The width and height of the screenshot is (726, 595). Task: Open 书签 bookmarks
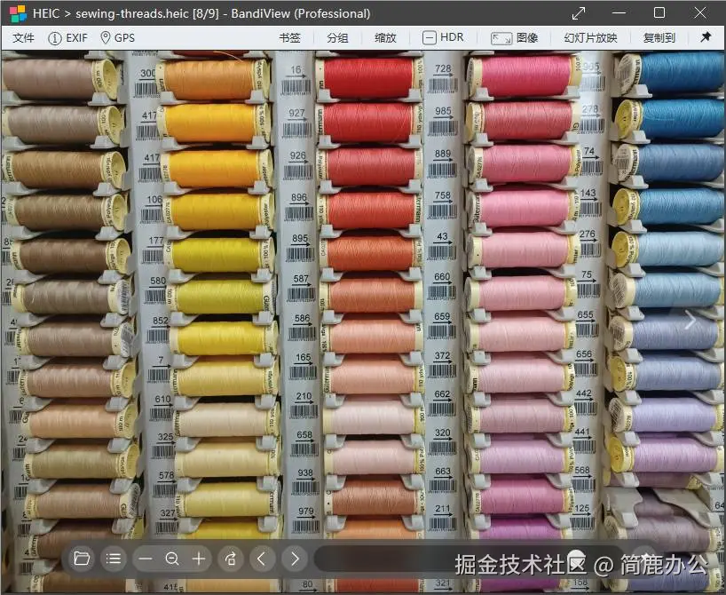(288, 37)
